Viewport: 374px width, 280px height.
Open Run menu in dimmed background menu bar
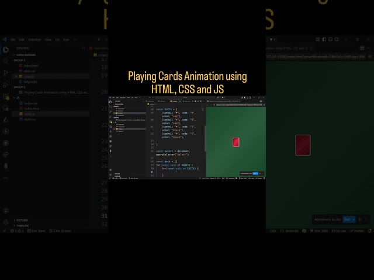tap(66, 40)
